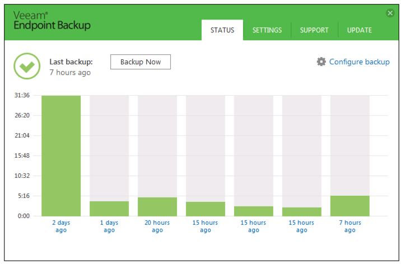Open the '1 days ago' label link
The width and height of the screenshot is (401, 264).
[109, 226]
